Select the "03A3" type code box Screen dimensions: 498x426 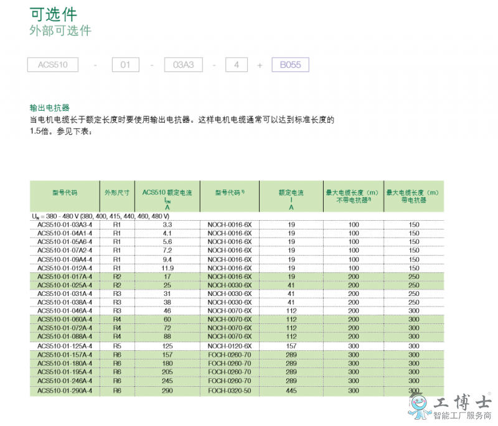183,65
